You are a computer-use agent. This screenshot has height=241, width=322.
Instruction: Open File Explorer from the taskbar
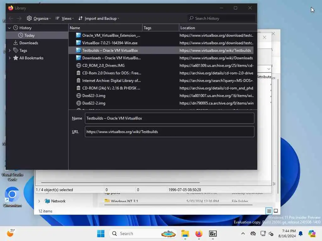click(185, 233)
